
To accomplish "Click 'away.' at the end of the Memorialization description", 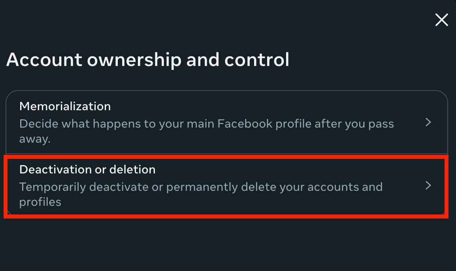I will coord(35,139).
